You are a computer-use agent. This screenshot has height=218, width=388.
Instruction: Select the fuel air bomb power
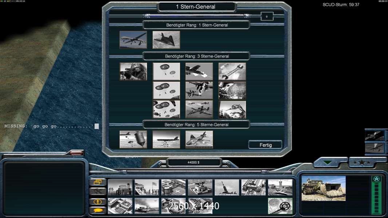click(x=133, y=140)
